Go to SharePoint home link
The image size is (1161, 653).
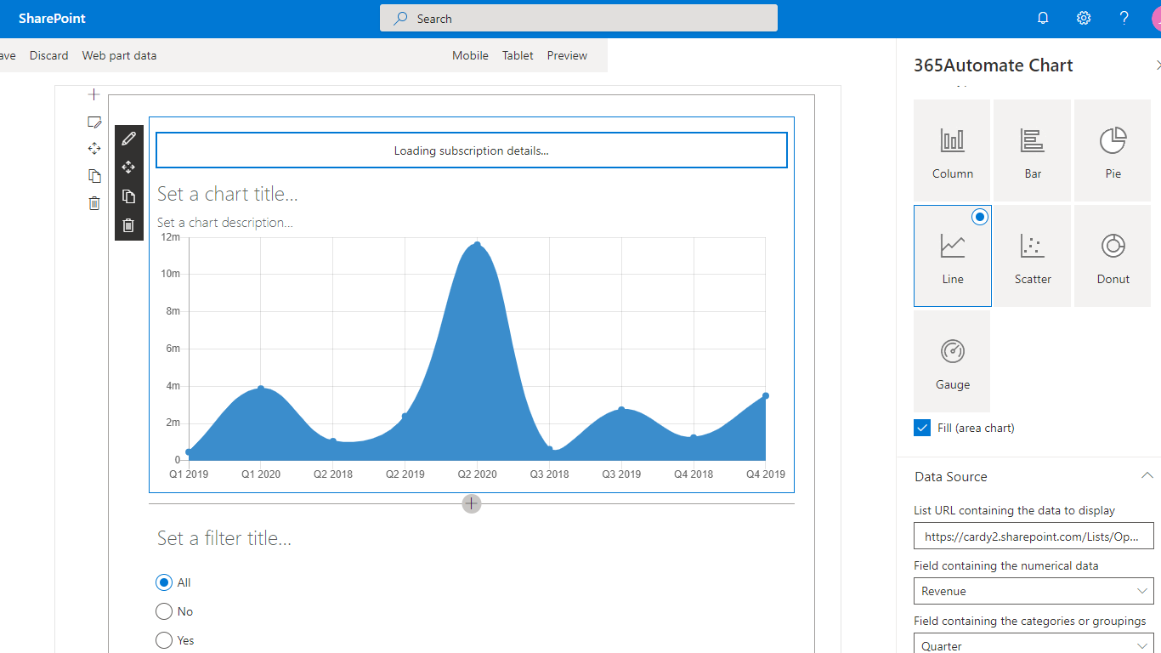(x=52, y=19)
